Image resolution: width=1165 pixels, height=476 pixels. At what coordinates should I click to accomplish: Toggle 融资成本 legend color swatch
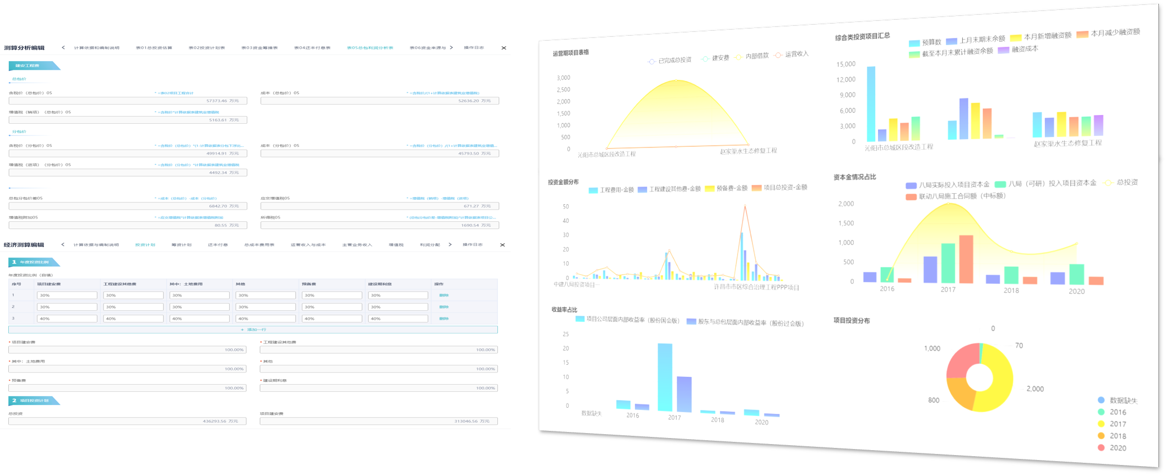coord(1004,50)
